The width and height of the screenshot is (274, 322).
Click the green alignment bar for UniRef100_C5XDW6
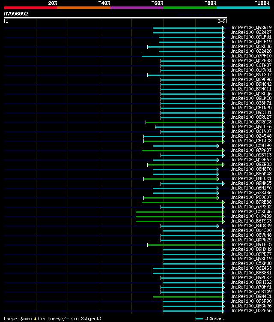click(x=180, y=212)
